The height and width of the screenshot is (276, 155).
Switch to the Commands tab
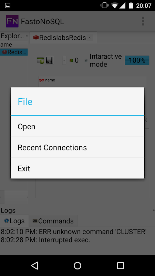click(53, 221)
